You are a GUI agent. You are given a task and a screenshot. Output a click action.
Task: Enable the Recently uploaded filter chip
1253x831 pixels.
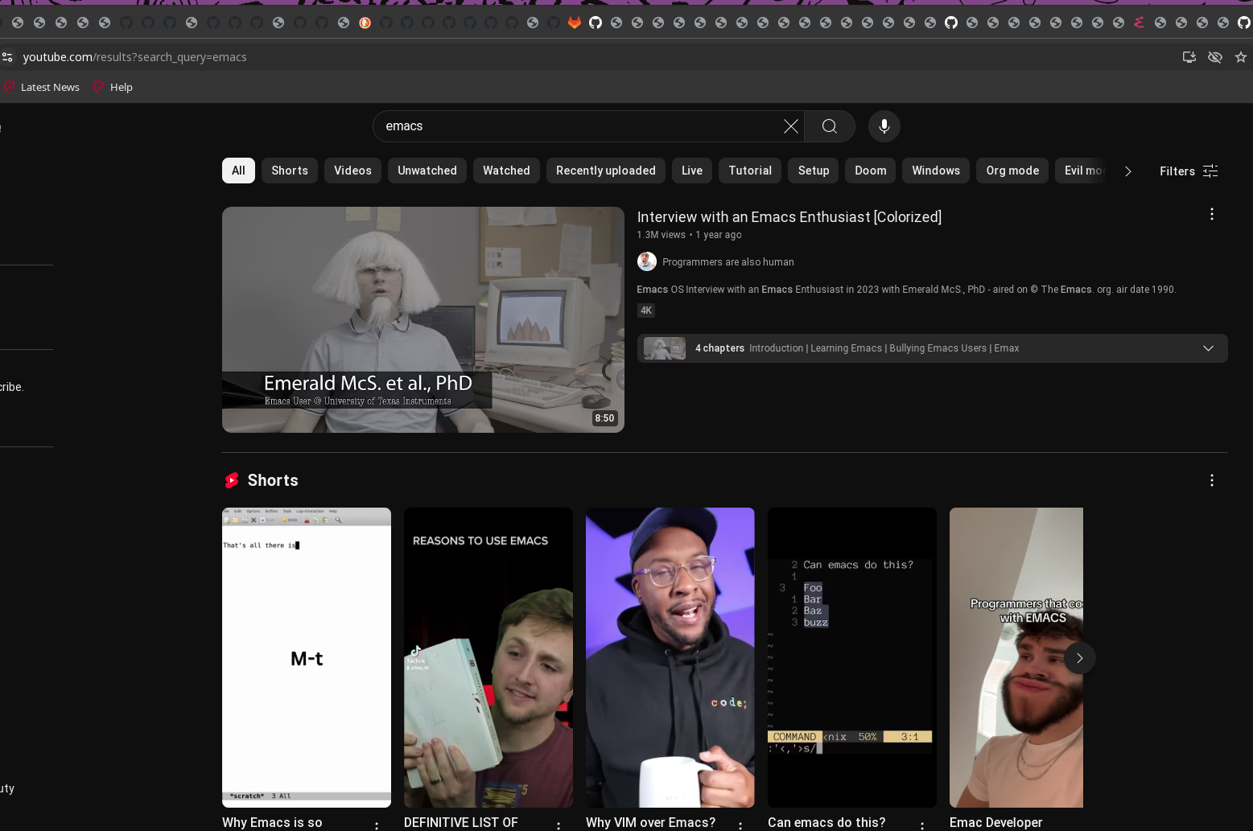[605, 171]
